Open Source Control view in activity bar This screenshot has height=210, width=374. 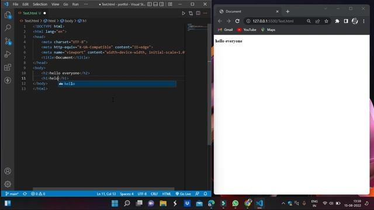click(8, 41)
